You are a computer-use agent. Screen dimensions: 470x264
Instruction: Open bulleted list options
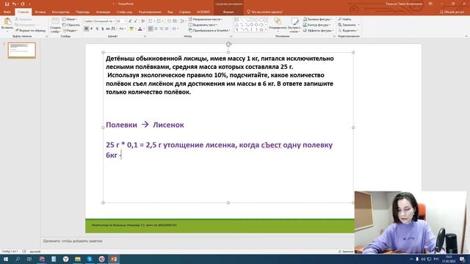point(151,21)
